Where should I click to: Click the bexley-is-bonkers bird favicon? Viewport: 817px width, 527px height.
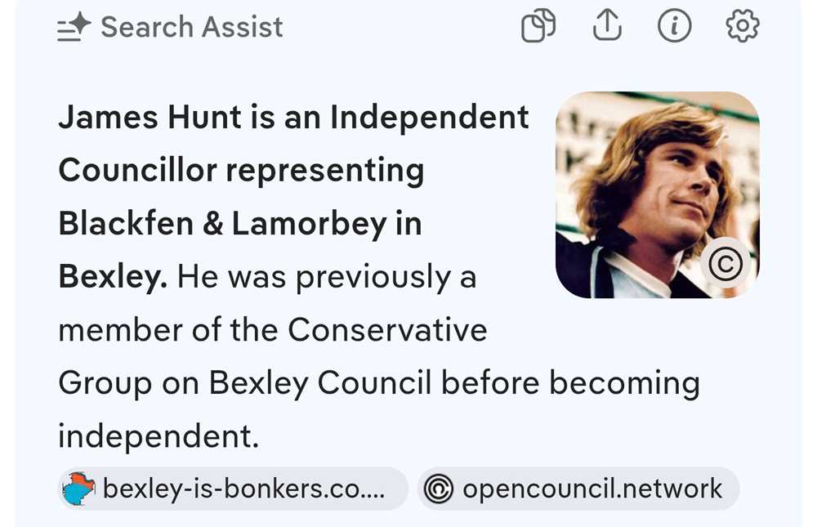click(79, 489)
